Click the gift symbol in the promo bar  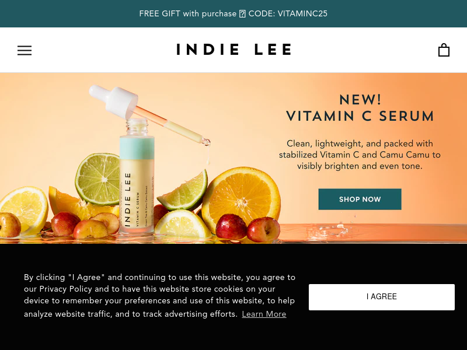[242, 13]
